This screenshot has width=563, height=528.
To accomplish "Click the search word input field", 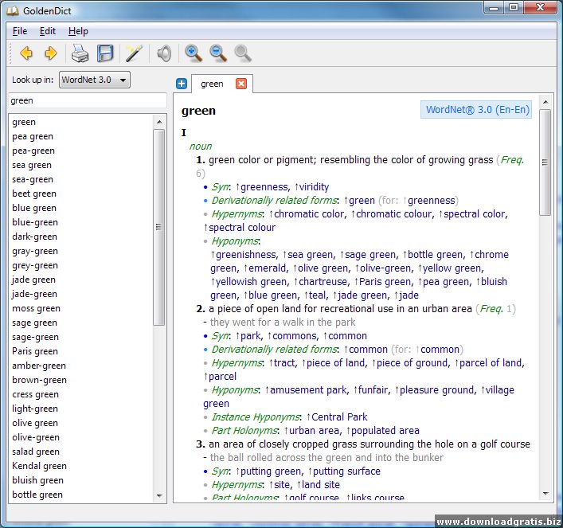I will click(87, 101).
